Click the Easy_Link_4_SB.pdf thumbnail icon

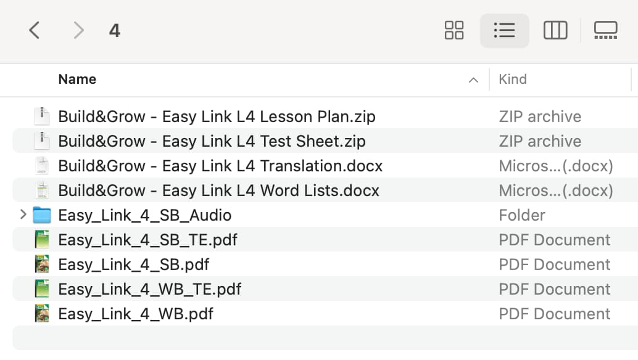[x=42, y=264]
